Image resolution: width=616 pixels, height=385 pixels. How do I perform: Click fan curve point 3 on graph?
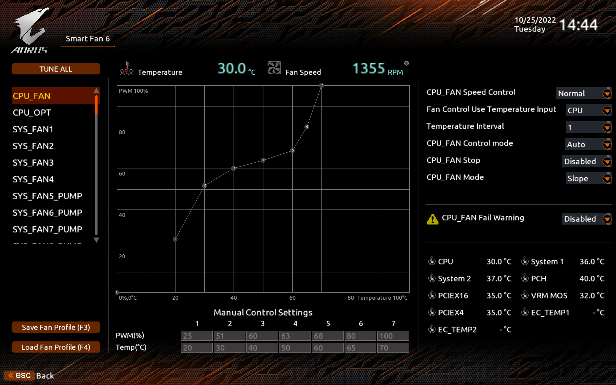[234, 168]
